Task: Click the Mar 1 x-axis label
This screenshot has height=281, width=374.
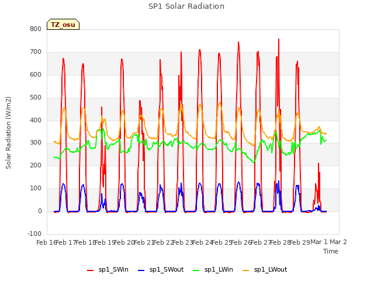Action: [319, 242]
